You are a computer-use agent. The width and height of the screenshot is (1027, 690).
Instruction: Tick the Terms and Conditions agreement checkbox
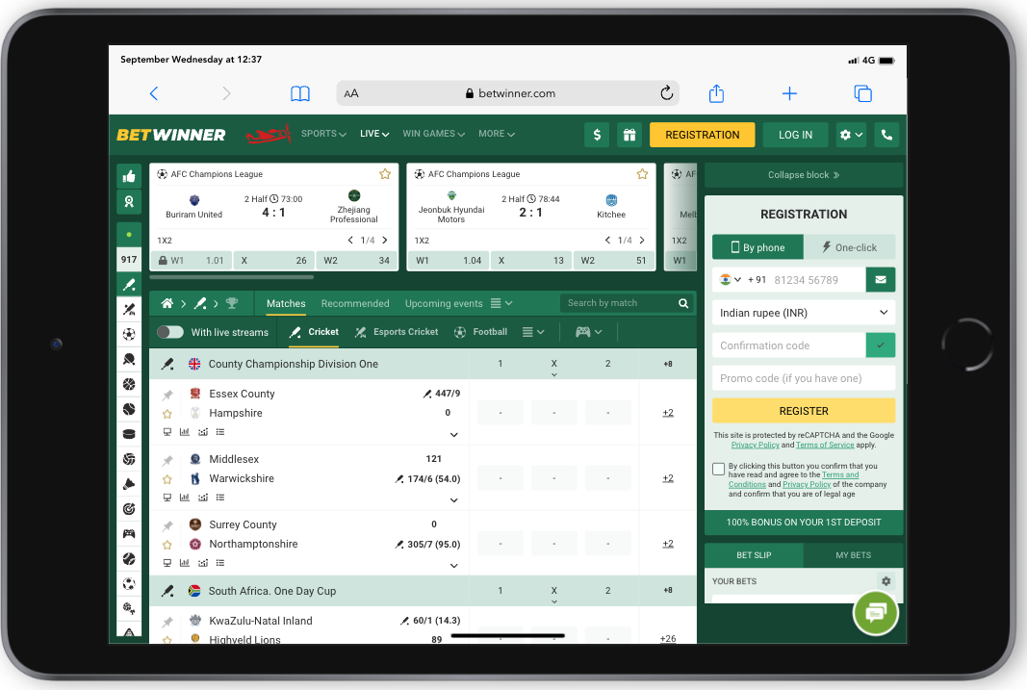pyautogui.click(x=718, y=469)
